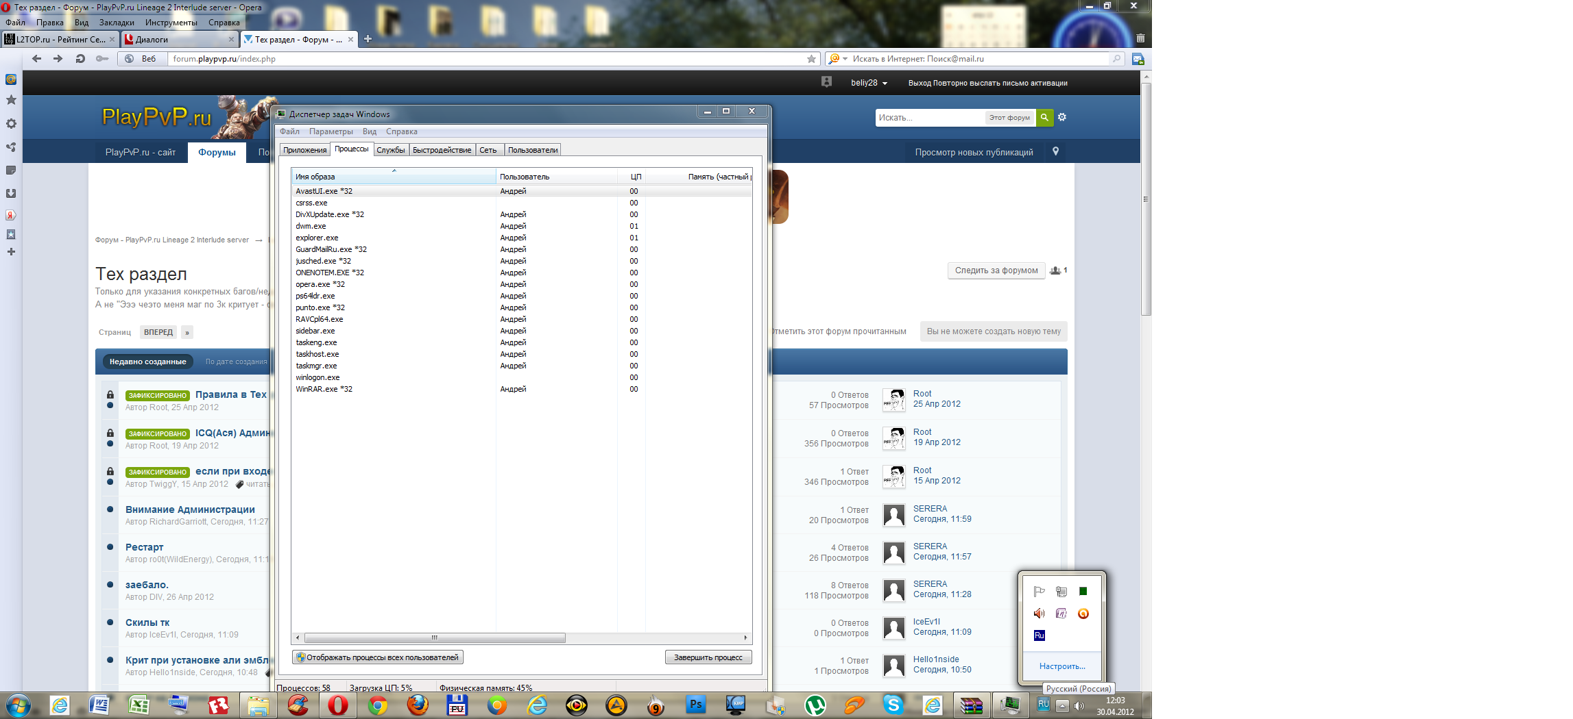This screenshot has width=1573, height=719.
Task: Open the Рестарт forum topic
Action: (144, 547)
